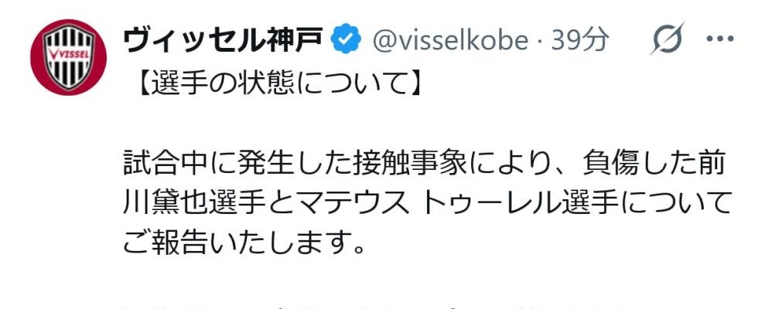This screenshot has width=758, height=309.
Task: Click the dot separator before the timestamp
Action: click(x=541, y=41)
